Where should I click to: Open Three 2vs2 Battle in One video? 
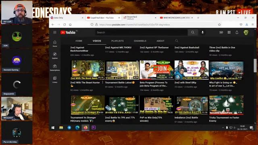222,49
